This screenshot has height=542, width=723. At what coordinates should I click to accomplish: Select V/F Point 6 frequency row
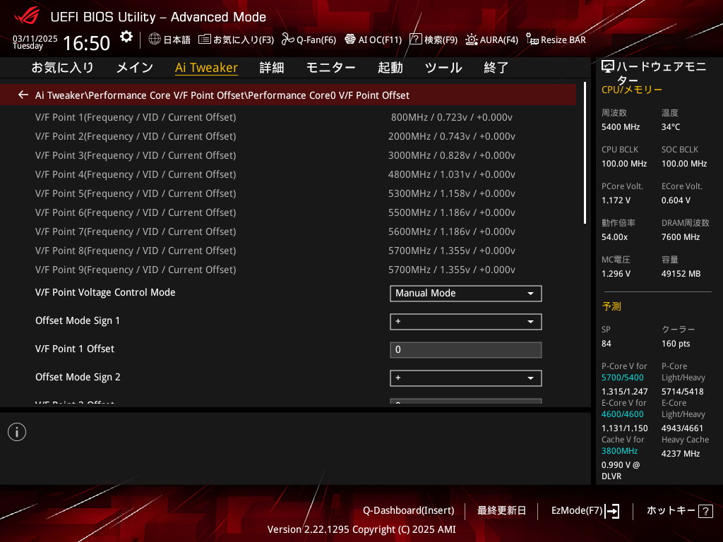click(x=288, y=212)
